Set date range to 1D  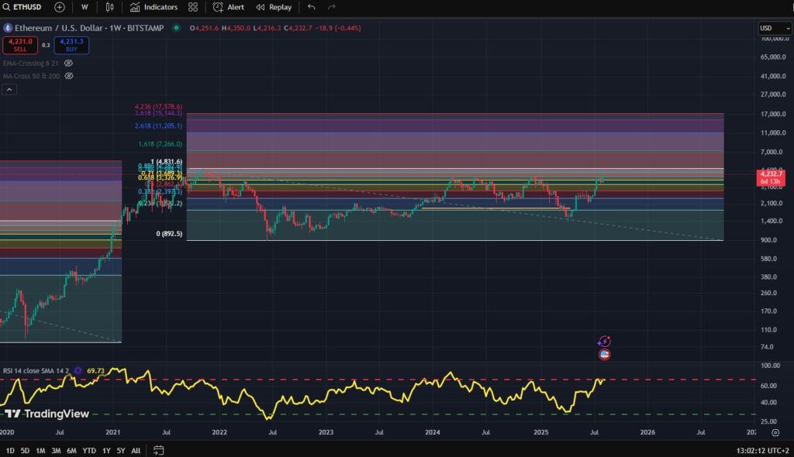[10, 451]
